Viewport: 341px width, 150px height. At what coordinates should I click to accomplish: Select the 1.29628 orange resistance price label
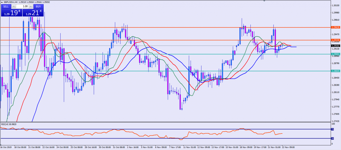pos(335,27)
